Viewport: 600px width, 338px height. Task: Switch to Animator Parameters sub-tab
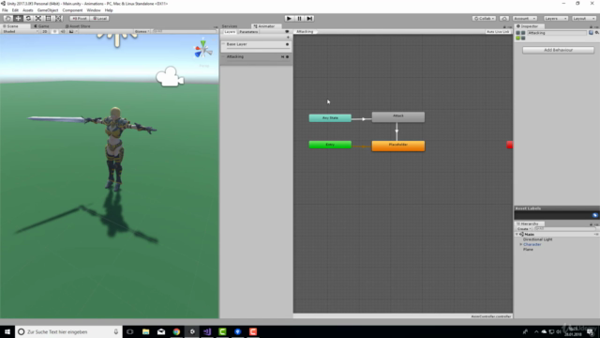click(x=248, y=32)
